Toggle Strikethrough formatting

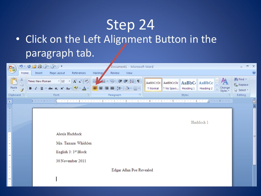[50, 89]
